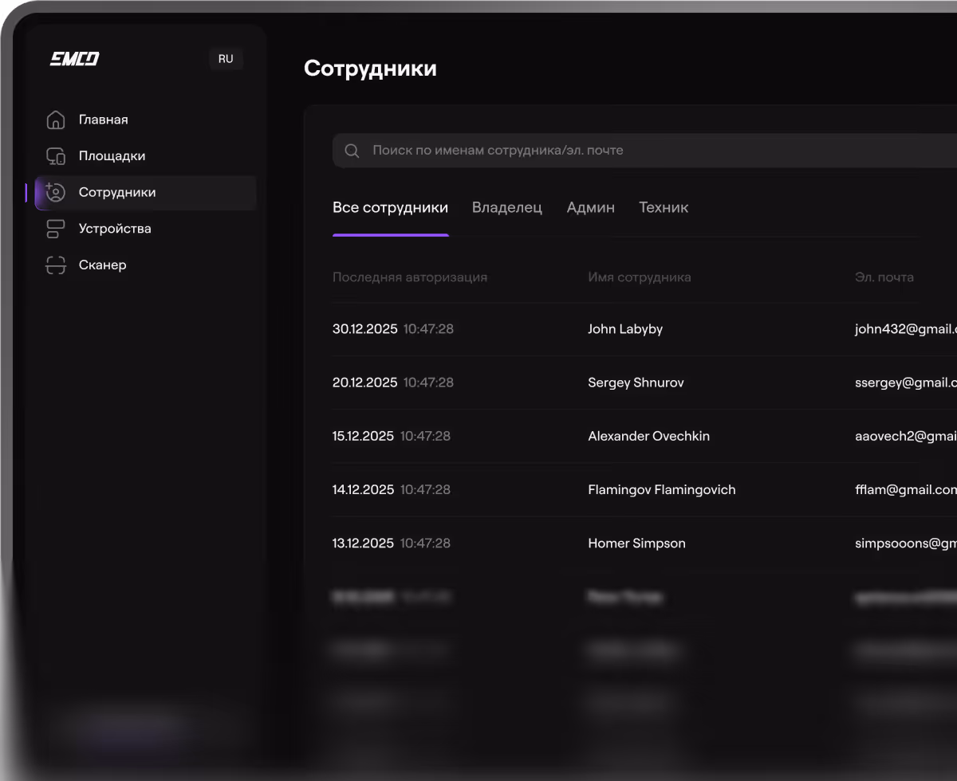
Task: Click the Эл. почта column header
Action: pyautogui.click(x=884, y=277)
